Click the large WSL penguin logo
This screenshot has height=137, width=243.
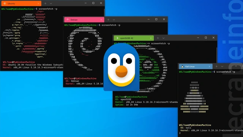coord(121,67)
